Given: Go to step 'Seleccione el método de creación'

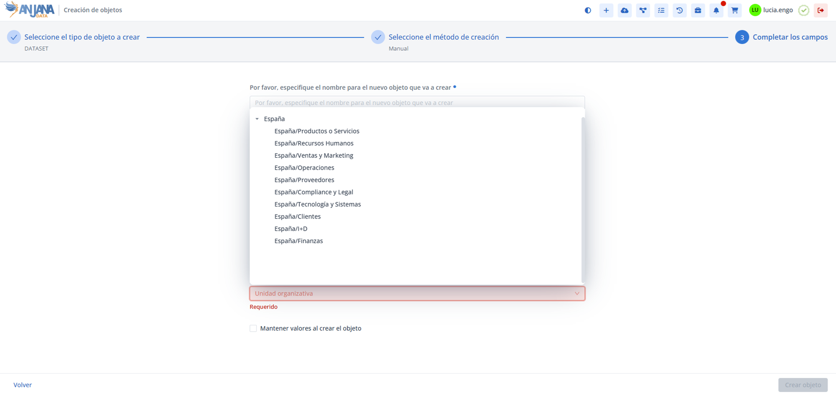Looking at the screenshot, I should (x=443, y=37).
